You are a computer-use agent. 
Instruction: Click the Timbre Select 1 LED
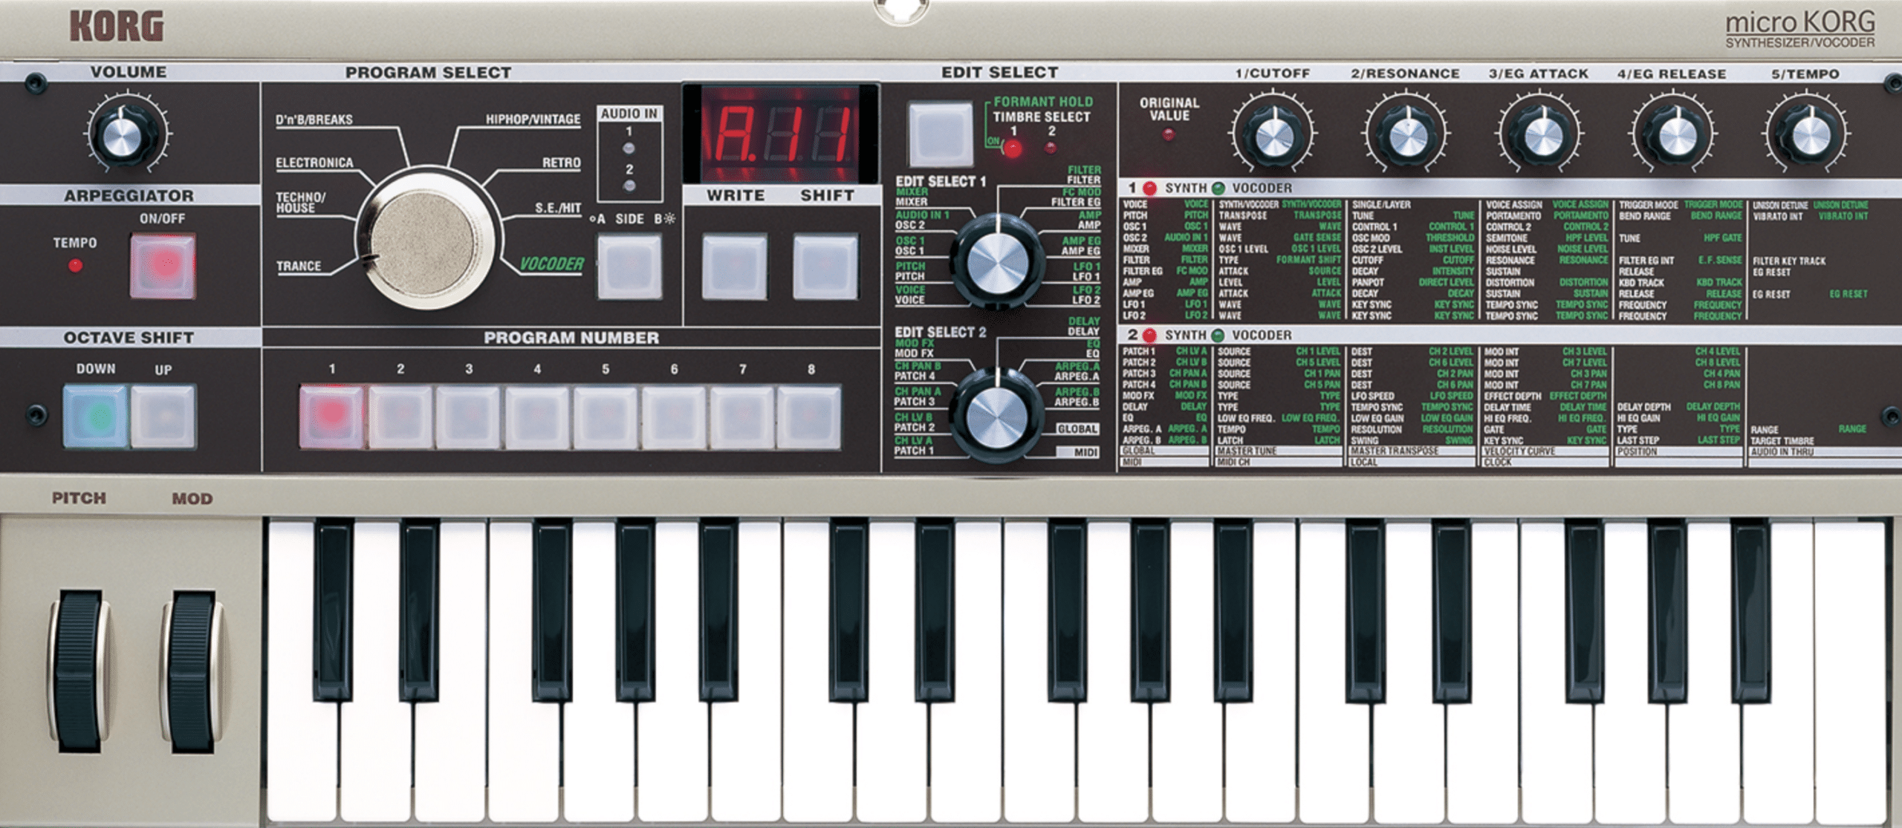[1012, 149]
